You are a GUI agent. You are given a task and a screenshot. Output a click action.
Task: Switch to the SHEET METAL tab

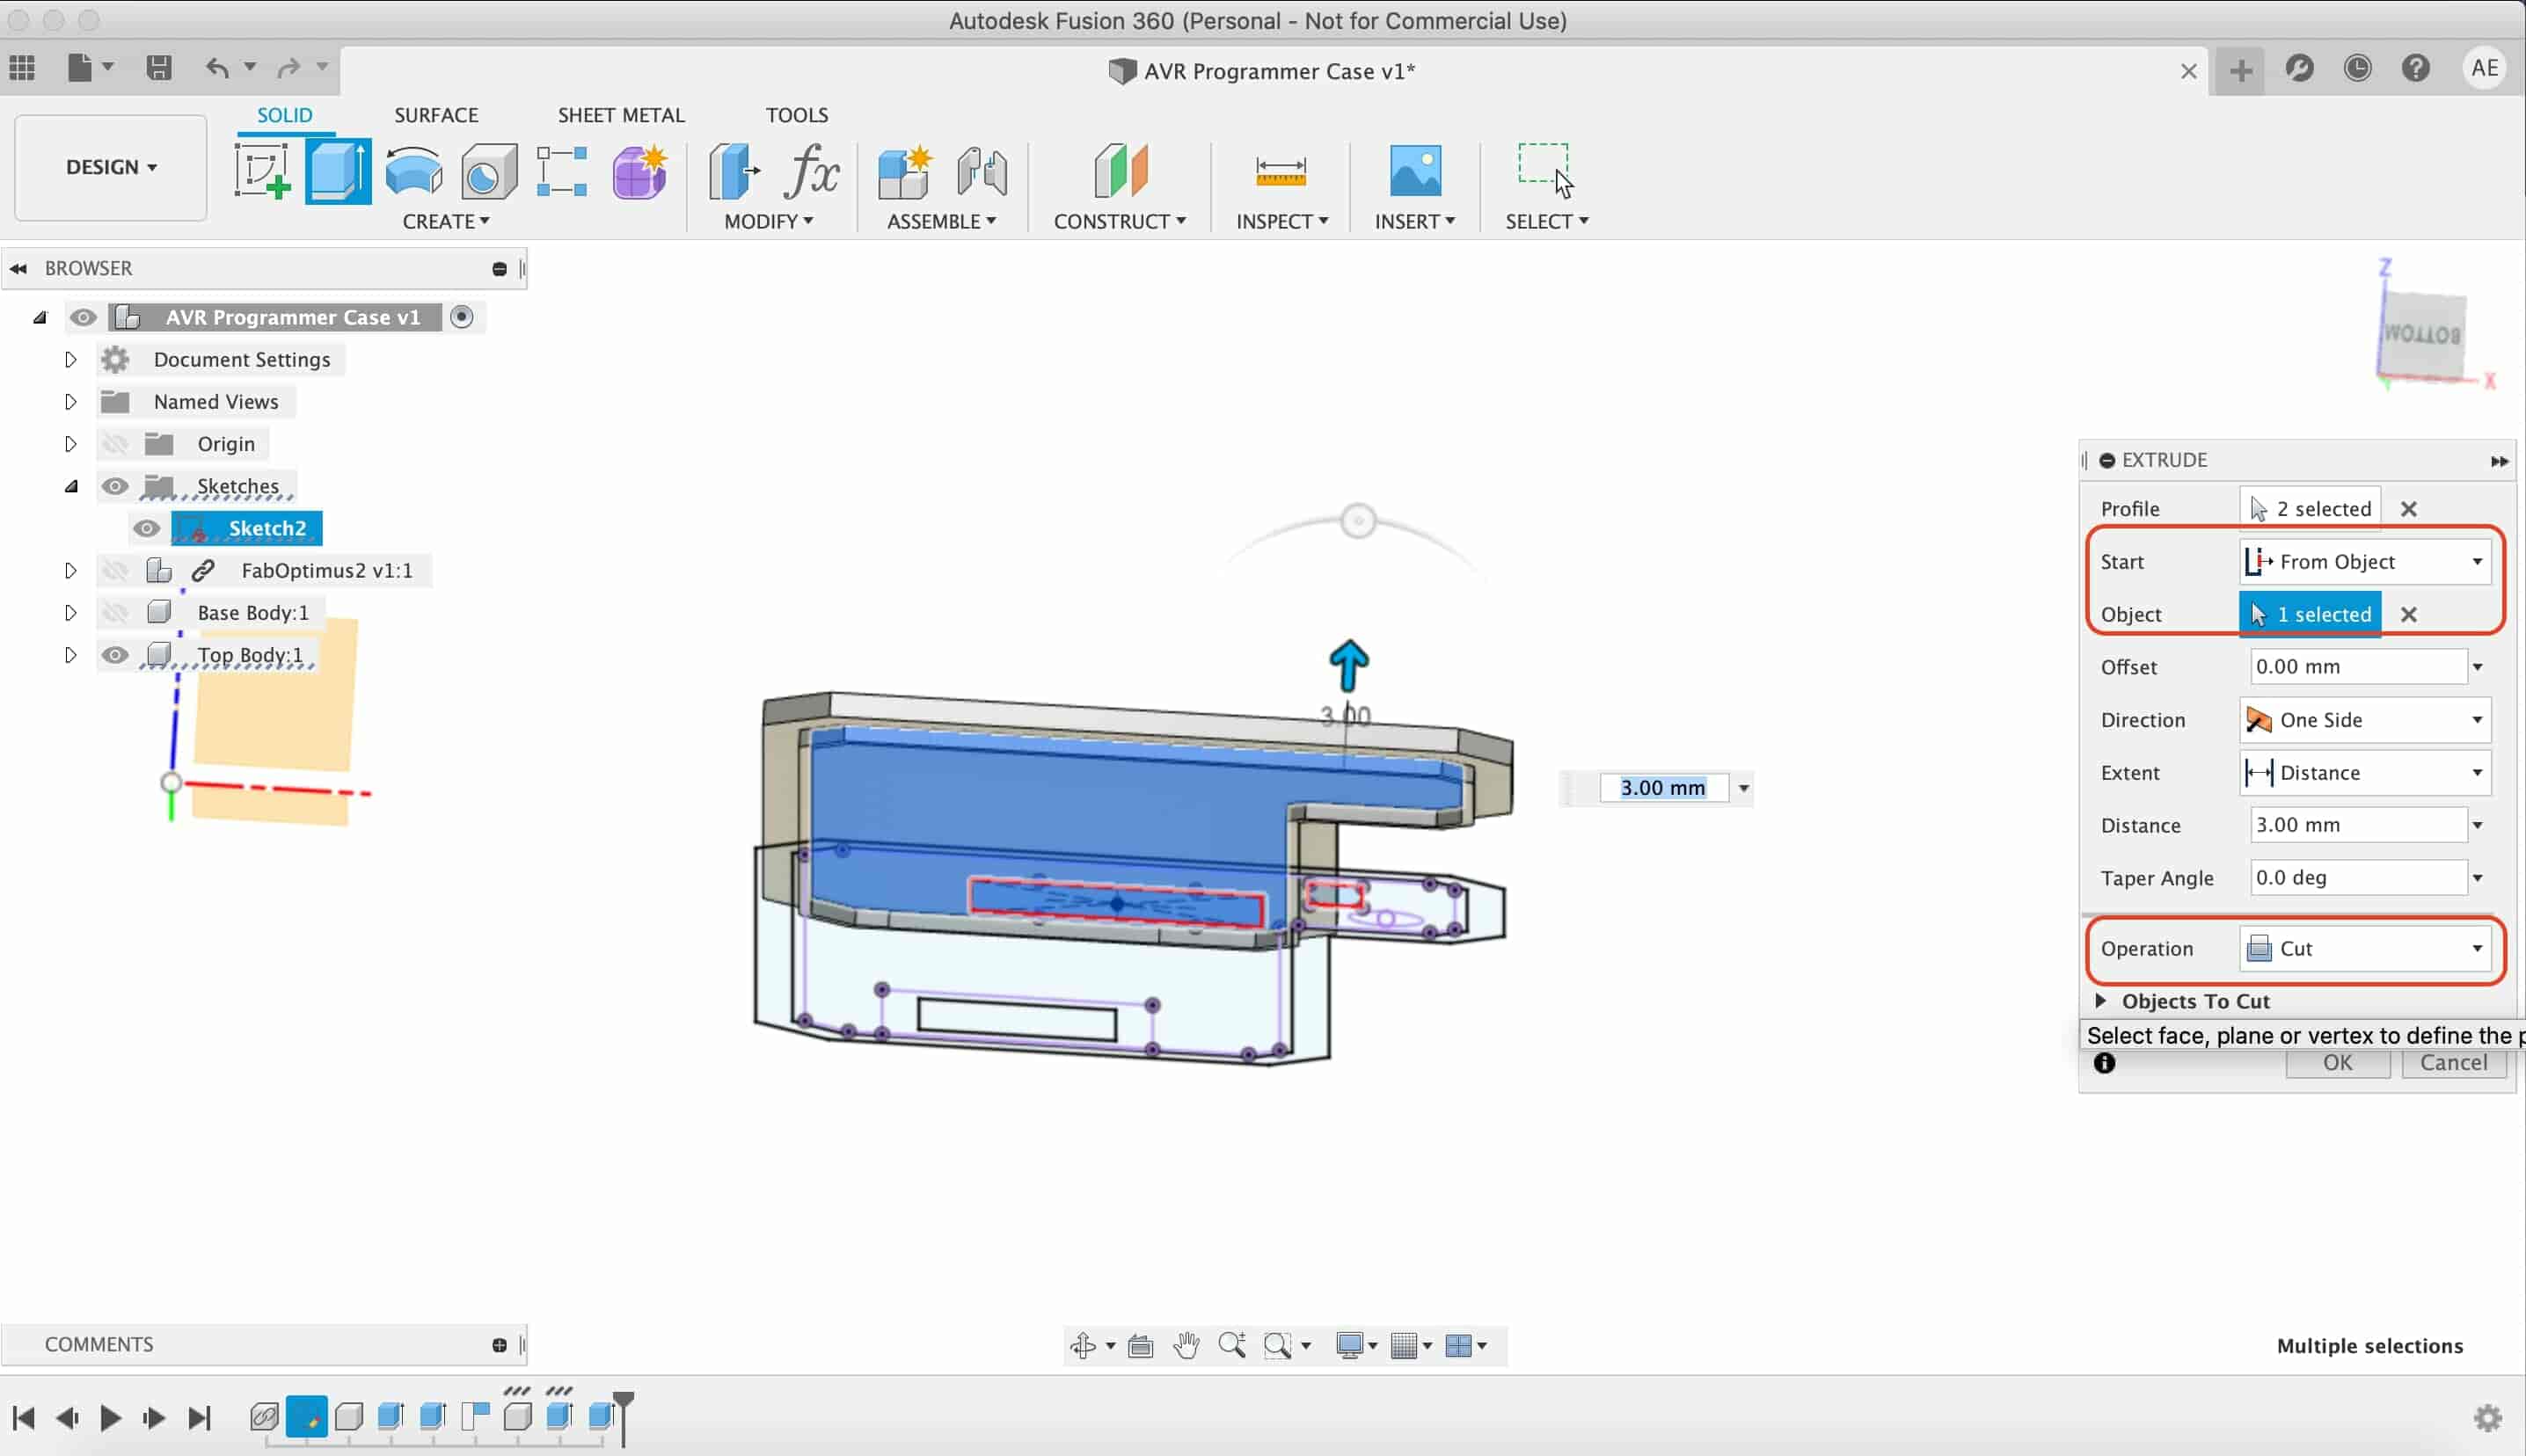point(621,115)
